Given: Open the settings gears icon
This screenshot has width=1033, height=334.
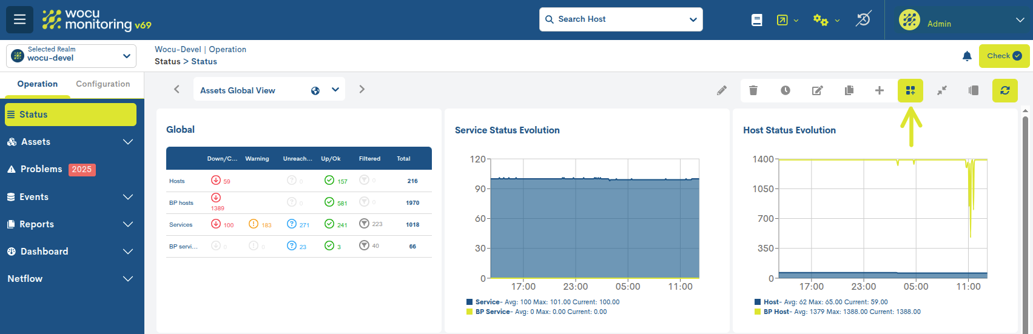Looking at the screenshot, I should tap(821, 20).
